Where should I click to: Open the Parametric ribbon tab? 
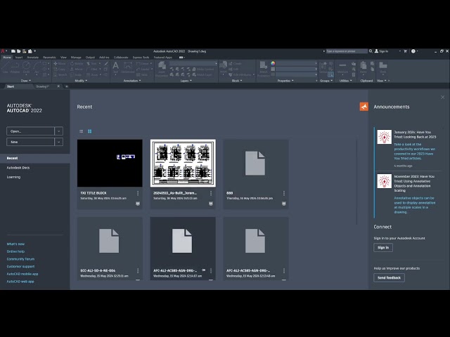[49, 58]
